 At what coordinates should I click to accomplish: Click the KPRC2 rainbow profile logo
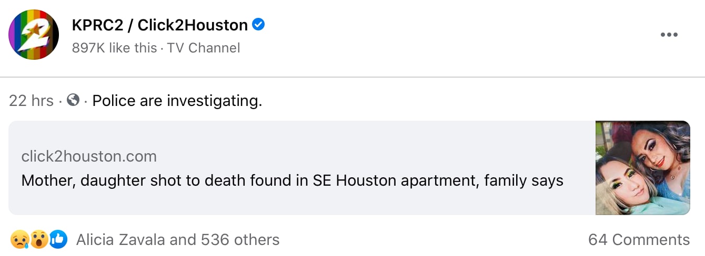click(34, 35)
